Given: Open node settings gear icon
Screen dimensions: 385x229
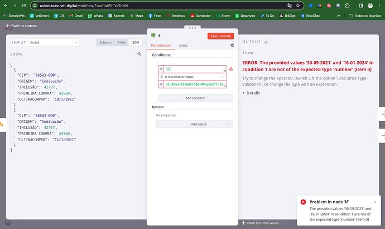Looking at the screenshot, I should (x=232, y=45).
